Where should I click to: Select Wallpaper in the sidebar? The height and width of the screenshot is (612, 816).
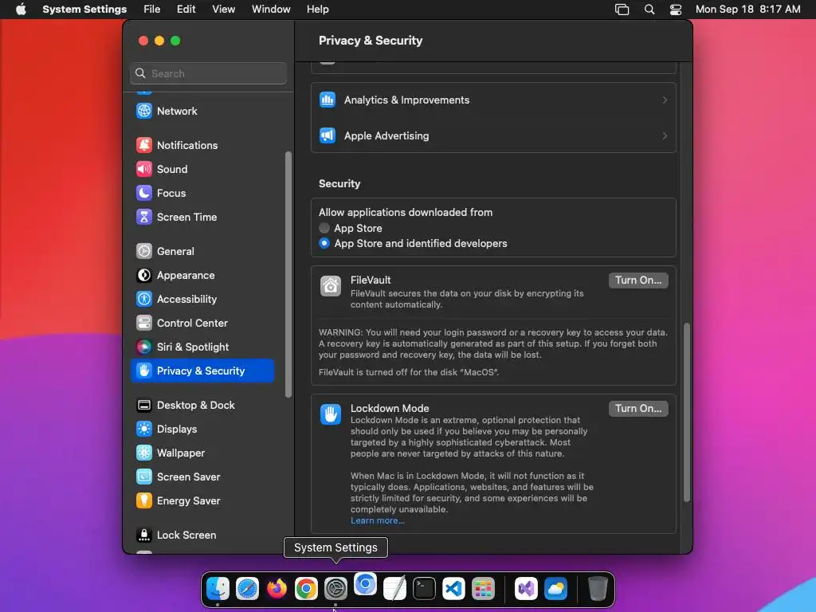(202, 453)
